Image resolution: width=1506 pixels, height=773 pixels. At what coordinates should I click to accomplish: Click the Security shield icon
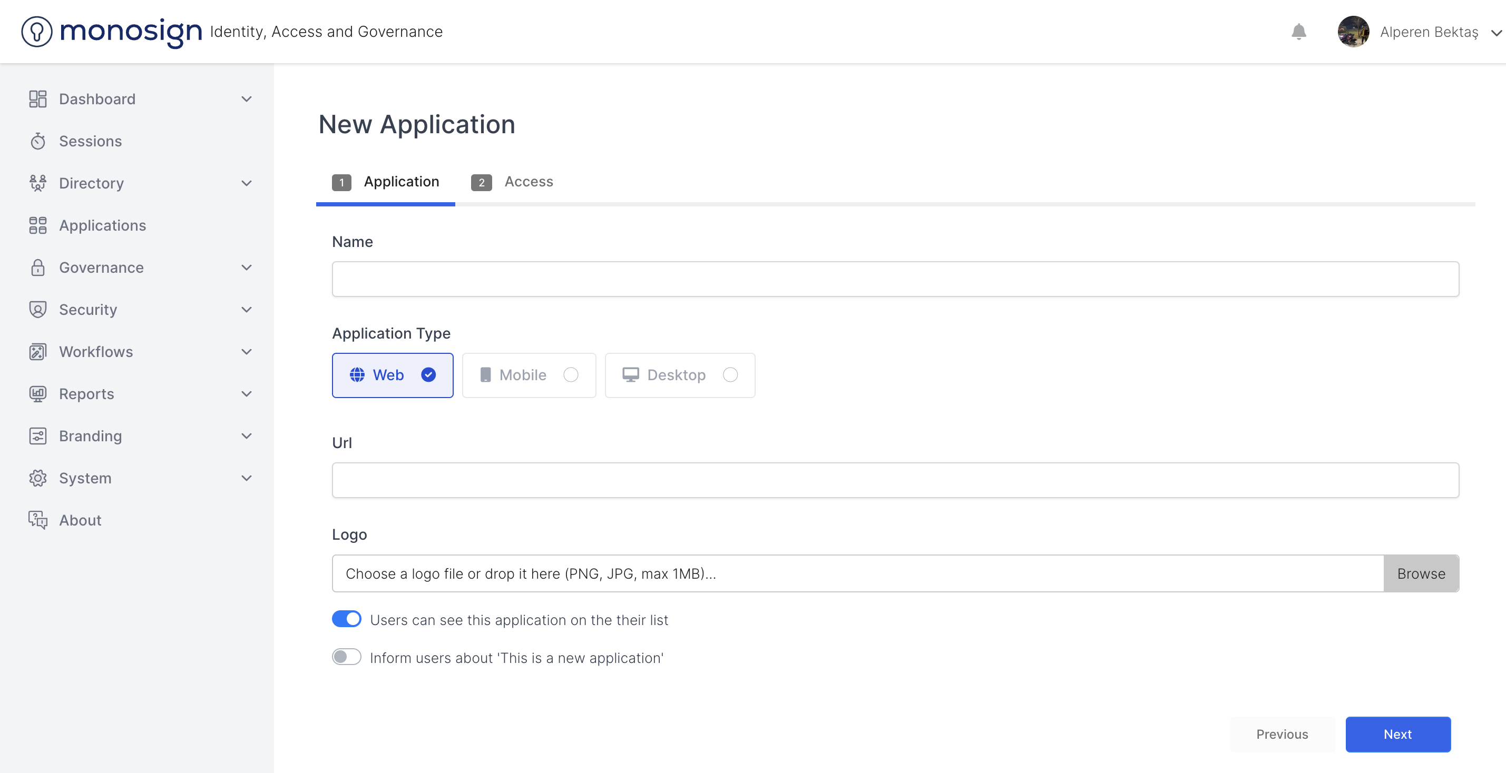click(38, 310)
